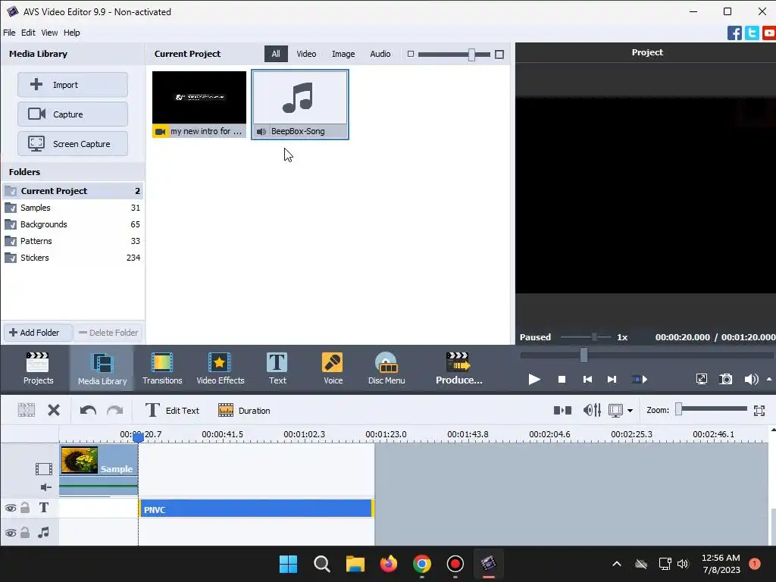Select the Stickers folder
This screenshot has height=582, width=776.
click(x=73, y=258)
